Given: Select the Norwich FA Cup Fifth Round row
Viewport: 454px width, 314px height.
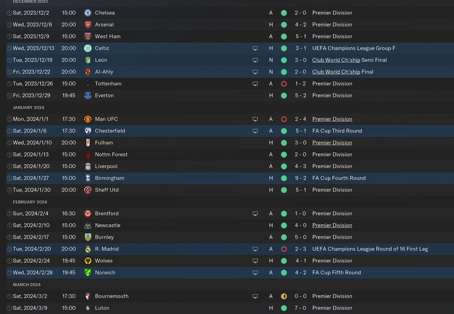Looking at the screenshot, I should (230, 272).
